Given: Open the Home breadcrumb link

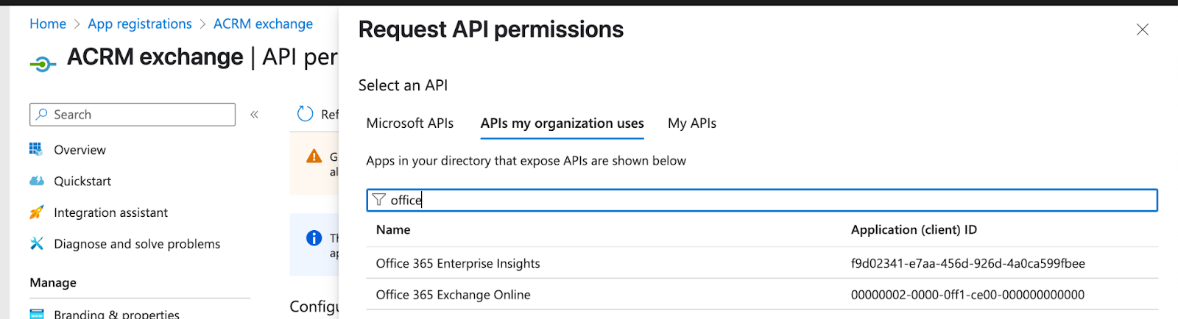Looking at the screenshot, I should click(x=48, y=24).
